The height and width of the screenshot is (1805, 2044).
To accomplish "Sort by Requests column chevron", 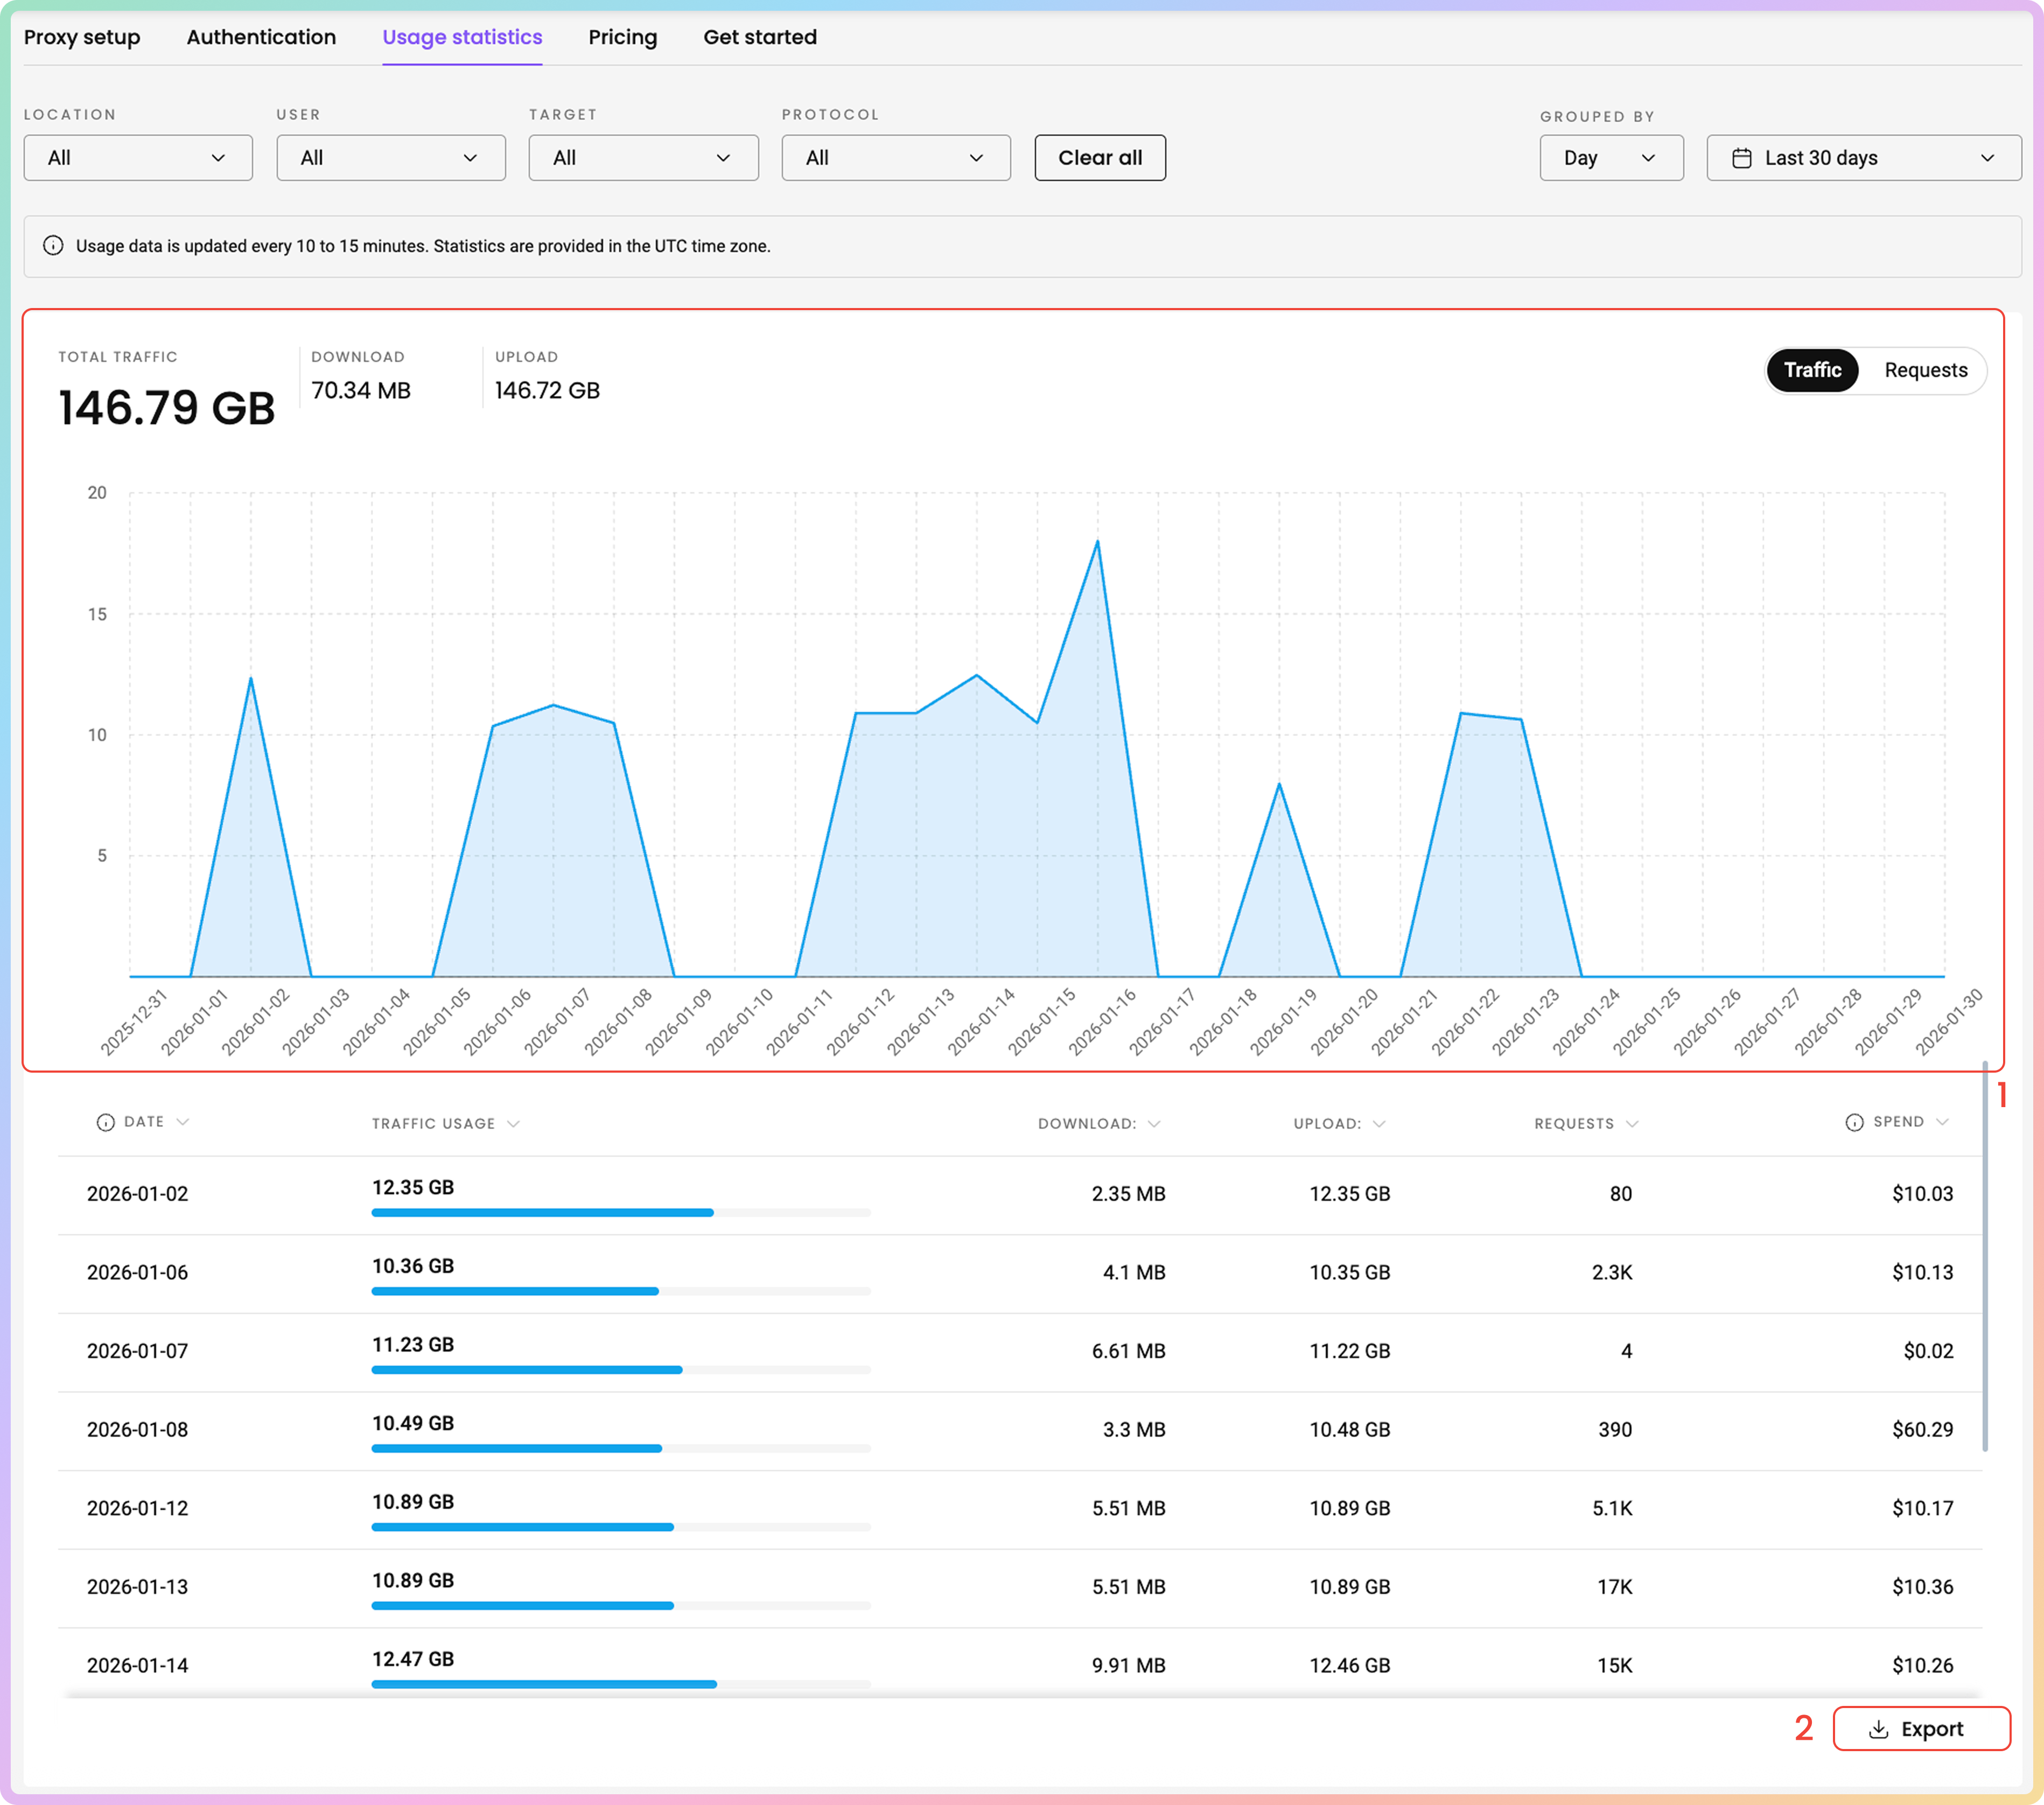I will (1632, 1124).
